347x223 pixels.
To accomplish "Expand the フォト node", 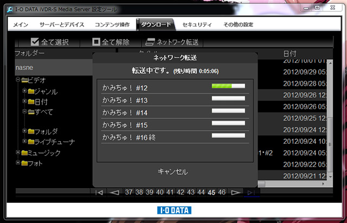I will 18,163.
